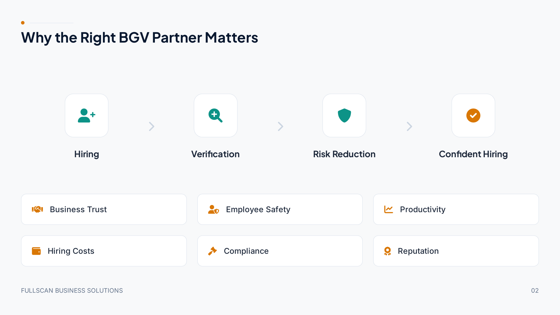Select the Productivity chart icon
Viewport: 560px width, 315px height.
(388, 209)
